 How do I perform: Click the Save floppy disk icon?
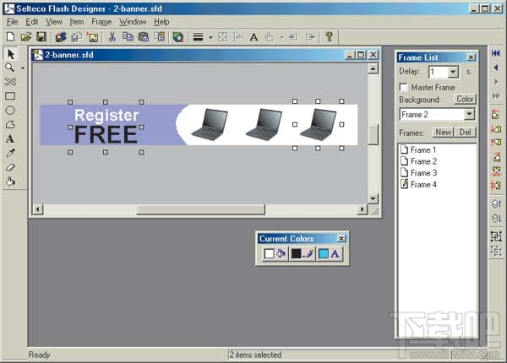coord(41,37)
